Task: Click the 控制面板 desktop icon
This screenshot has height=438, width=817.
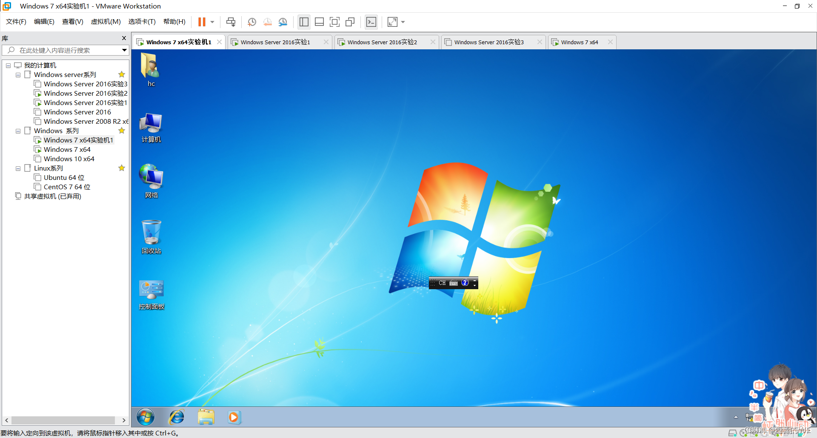Action: click(151, 295)
